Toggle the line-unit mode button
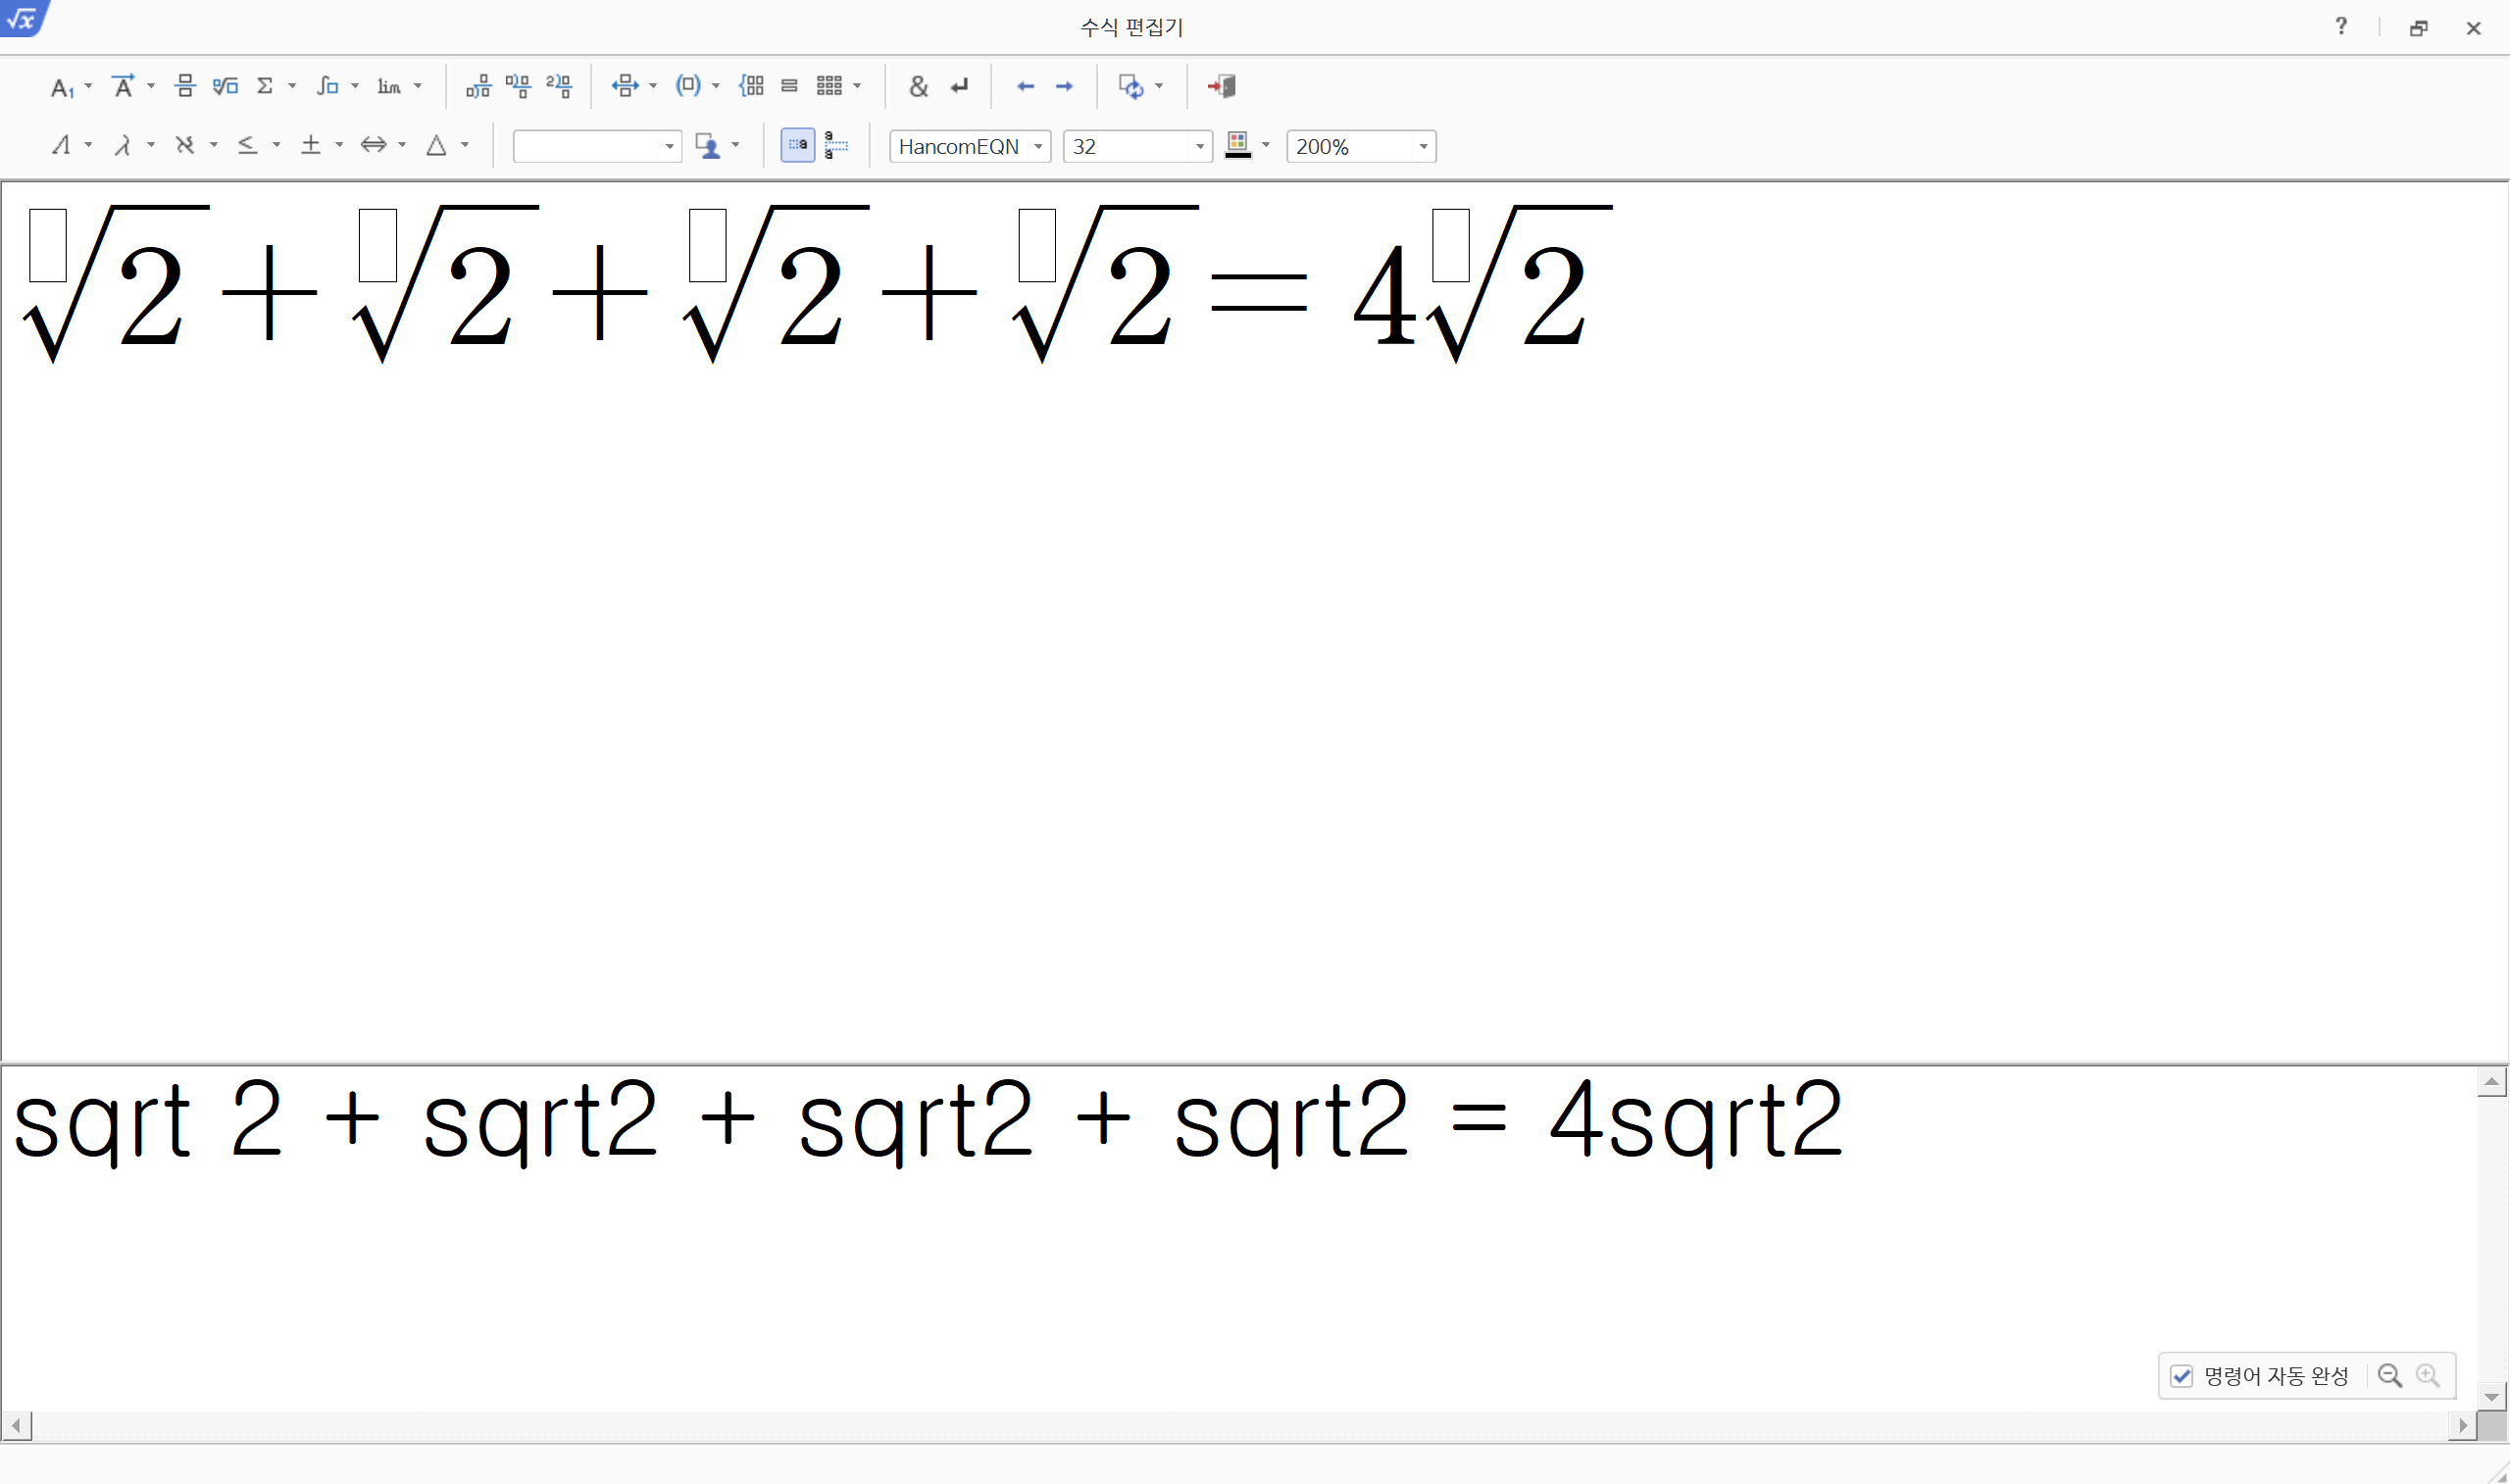 point(836,146)
